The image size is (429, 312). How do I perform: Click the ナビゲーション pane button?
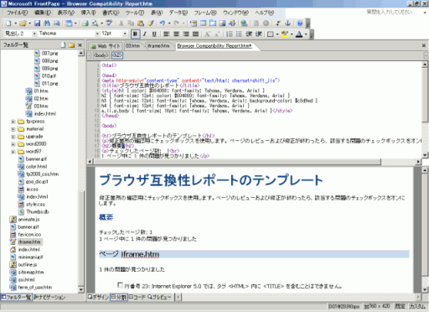tap(49, 297)
